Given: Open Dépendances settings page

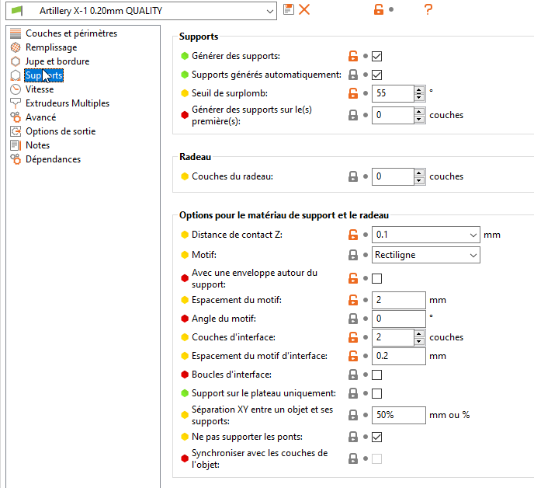Looking at the screenshot, I should [53, 159].
